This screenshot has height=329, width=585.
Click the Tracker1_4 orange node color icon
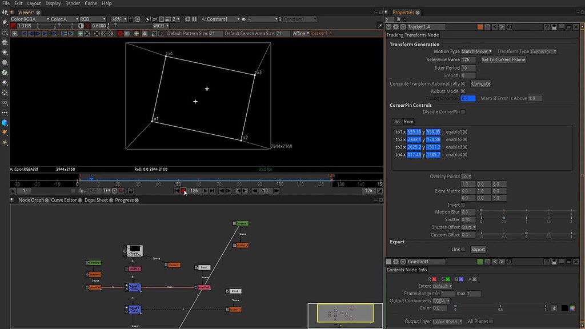click(480, 26)
